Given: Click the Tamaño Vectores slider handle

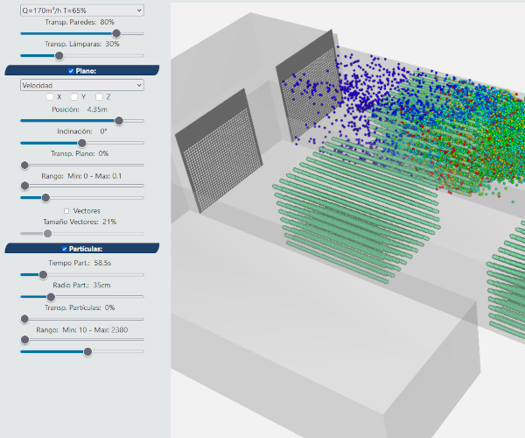Looking at the screenshot, I should (48, 234).
